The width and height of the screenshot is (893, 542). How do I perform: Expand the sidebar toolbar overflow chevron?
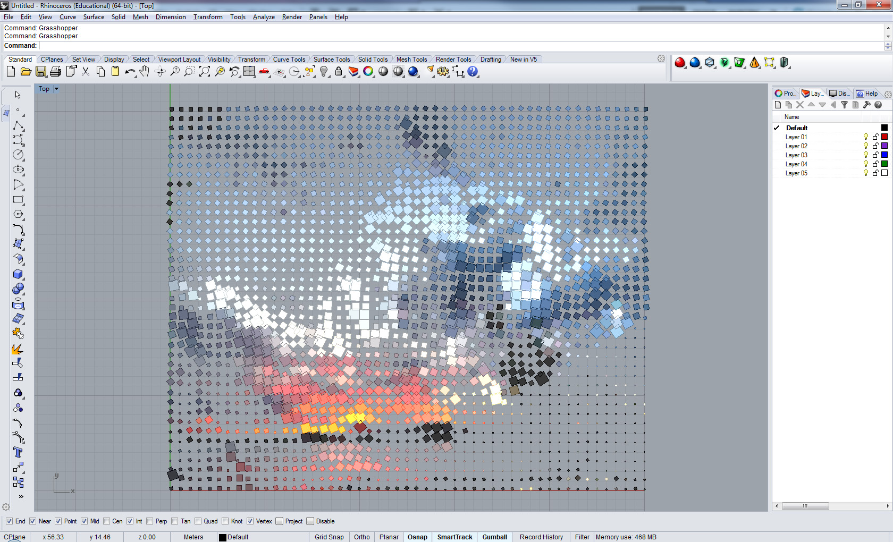pyautogui.click(x=21, y=497)
